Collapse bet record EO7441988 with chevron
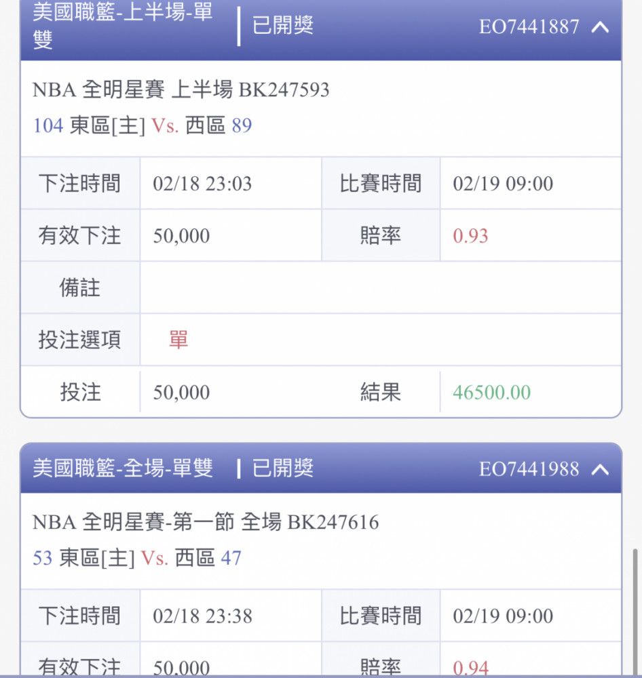 (600, 470)
